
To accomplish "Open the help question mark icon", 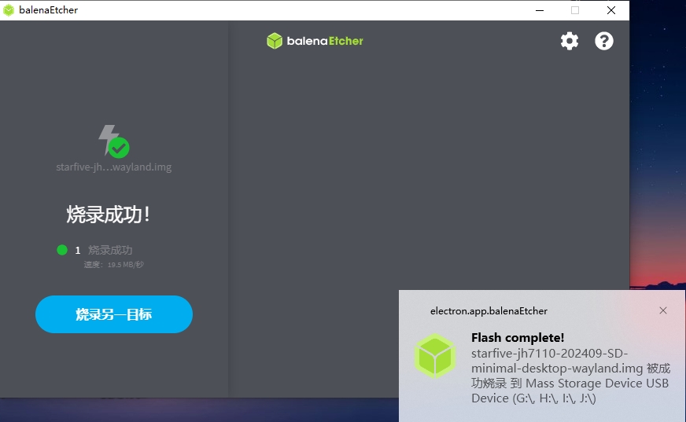I will click(x=603, y=41).
